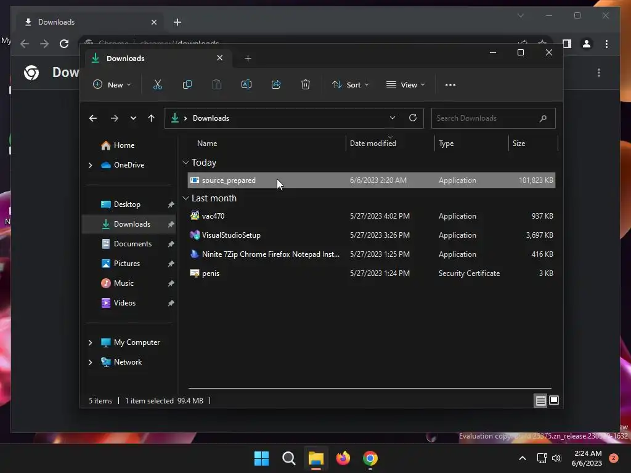Click the horizontal scrollbar in file list

coord(370,389)
